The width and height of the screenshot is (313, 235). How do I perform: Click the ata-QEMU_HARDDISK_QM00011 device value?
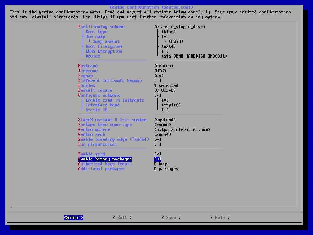[194, 56]
